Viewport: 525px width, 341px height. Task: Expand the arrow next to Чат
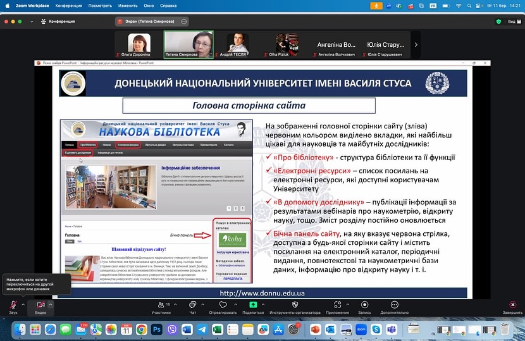pos(202,304)
